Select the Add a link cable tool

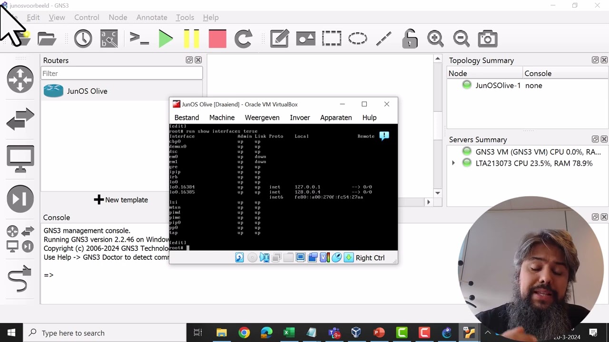pyautogui.click(x=20, y=279)
